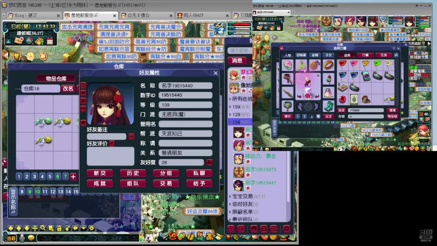The height and width of the screenshot is (246, 437).
Task: Click the 好友备注 friend note input field
Action: pyautogui.click(x=107, y=136)
